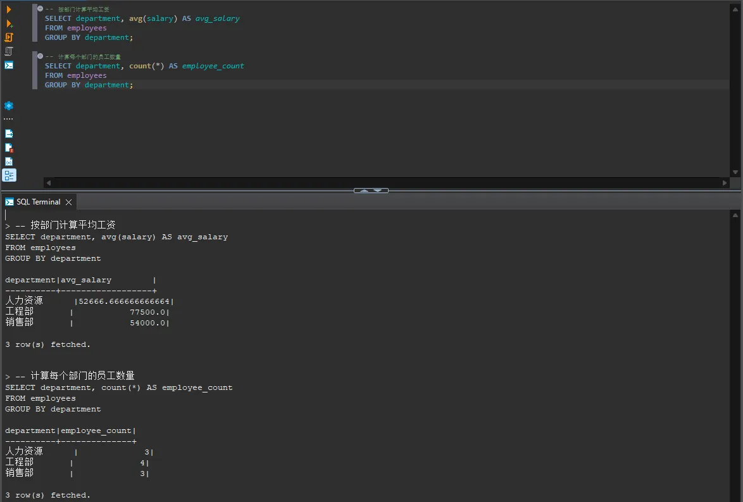Open the editor settings gear icon
The width and height of the screenshot is (743, 502).
(8, 106)
